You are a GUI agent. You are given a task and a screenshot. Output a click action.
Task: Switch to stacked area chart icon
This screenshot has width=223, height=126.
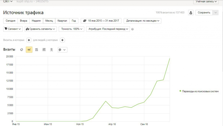(x=37, y=50)
